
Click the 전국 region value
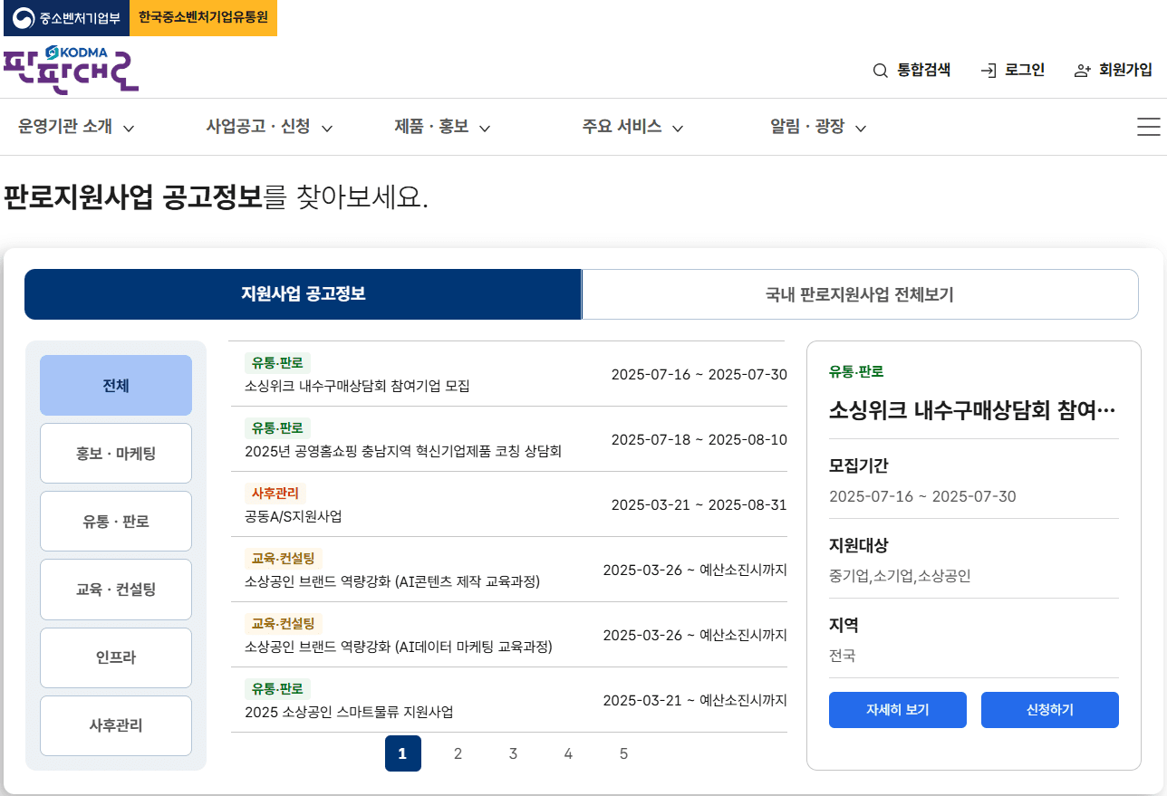pos(843,656)
